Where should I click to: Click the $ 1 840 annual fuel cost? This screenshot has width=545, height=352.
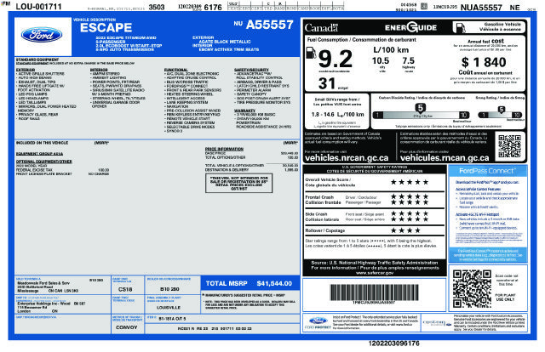[x=484, y=62]
